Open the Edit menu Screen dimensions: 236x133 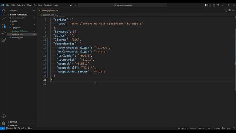tap(13, 5)
